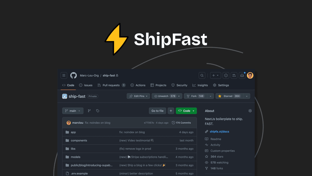Image resolution: width=312 pixels, height=176 pixels.
Task: Click the About settings gear icon
Action: click(x=250, y=111)
